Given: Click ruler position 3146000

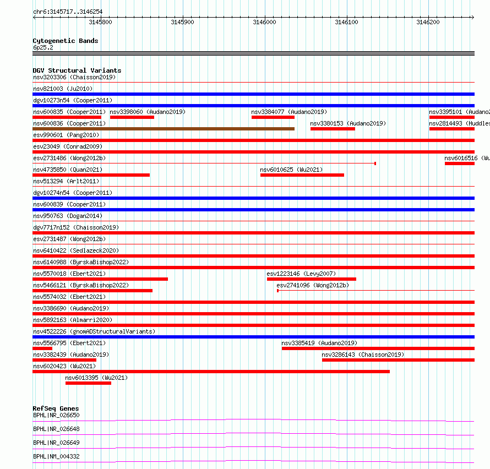Looking at the screenshot, I should coord(264,22).
